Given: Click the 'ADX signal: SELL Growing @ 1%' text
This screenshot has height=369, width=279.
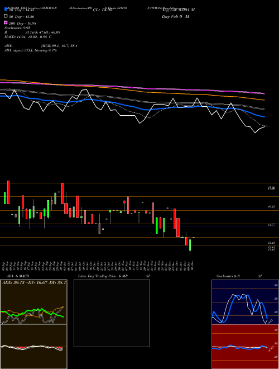Looking at the screenshot, I should [31, 50].
